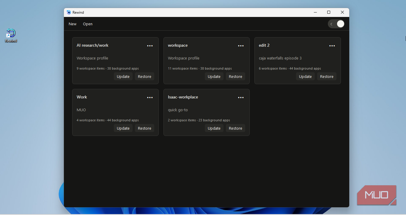The width and height of the screenshot is (406, 215).
Task: Restore the Work profile
Action: click(x=144, y=128)
